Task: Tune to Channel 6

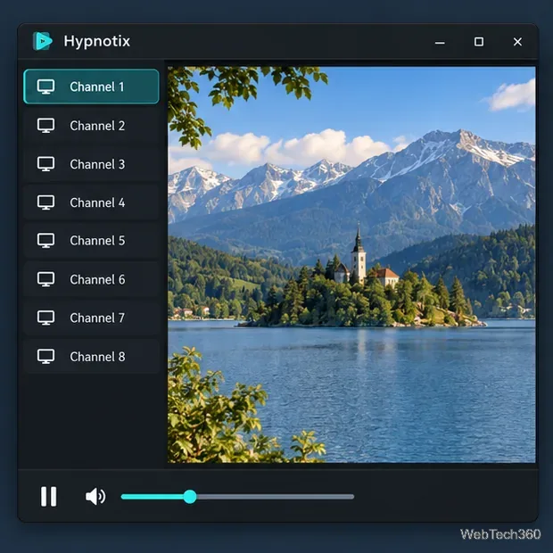Action: 91,279
